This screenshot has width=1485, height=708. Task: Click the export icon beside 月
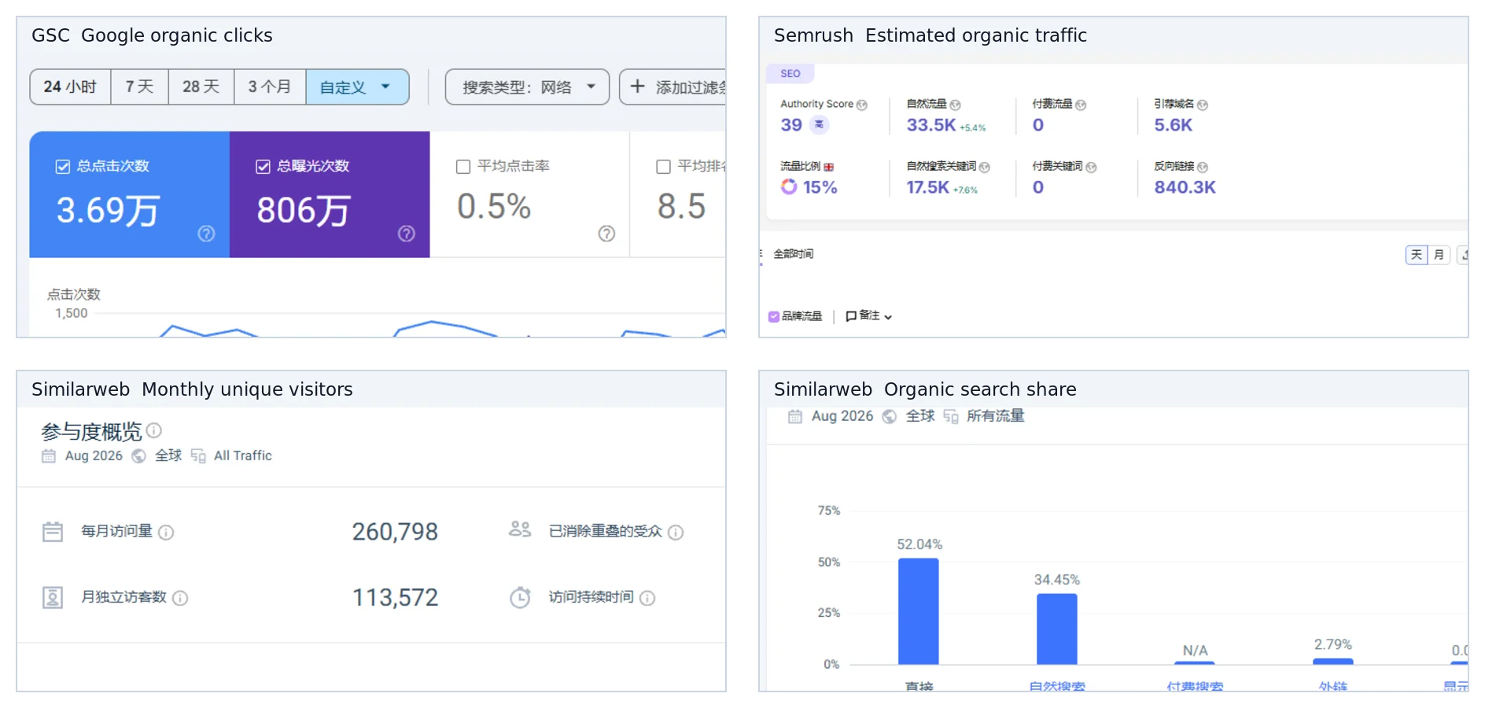pos(1463,254)
